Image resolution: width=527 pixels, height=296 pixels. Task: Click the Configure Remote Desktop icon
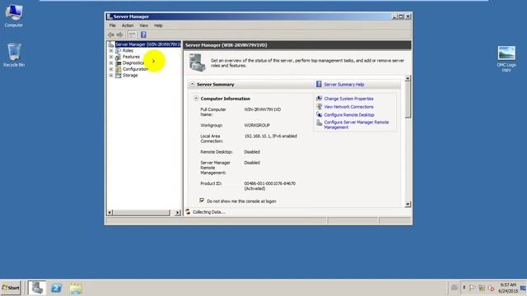pos(319,114)
